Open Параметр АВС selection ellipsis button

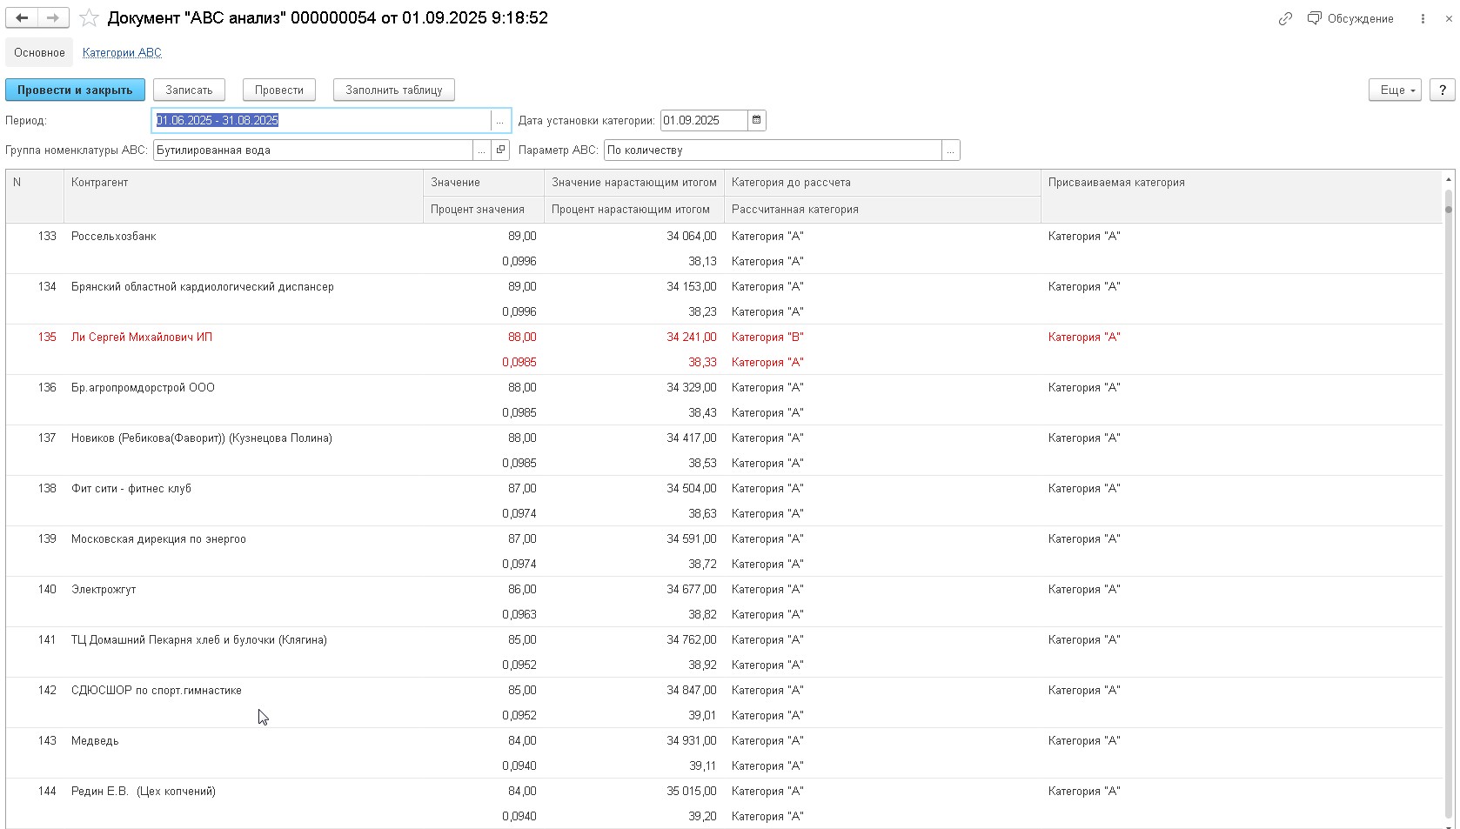click(x=951, y=150)
